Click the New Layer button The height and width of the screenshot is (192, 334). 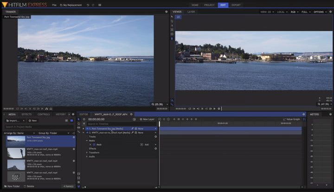(147, 119)
